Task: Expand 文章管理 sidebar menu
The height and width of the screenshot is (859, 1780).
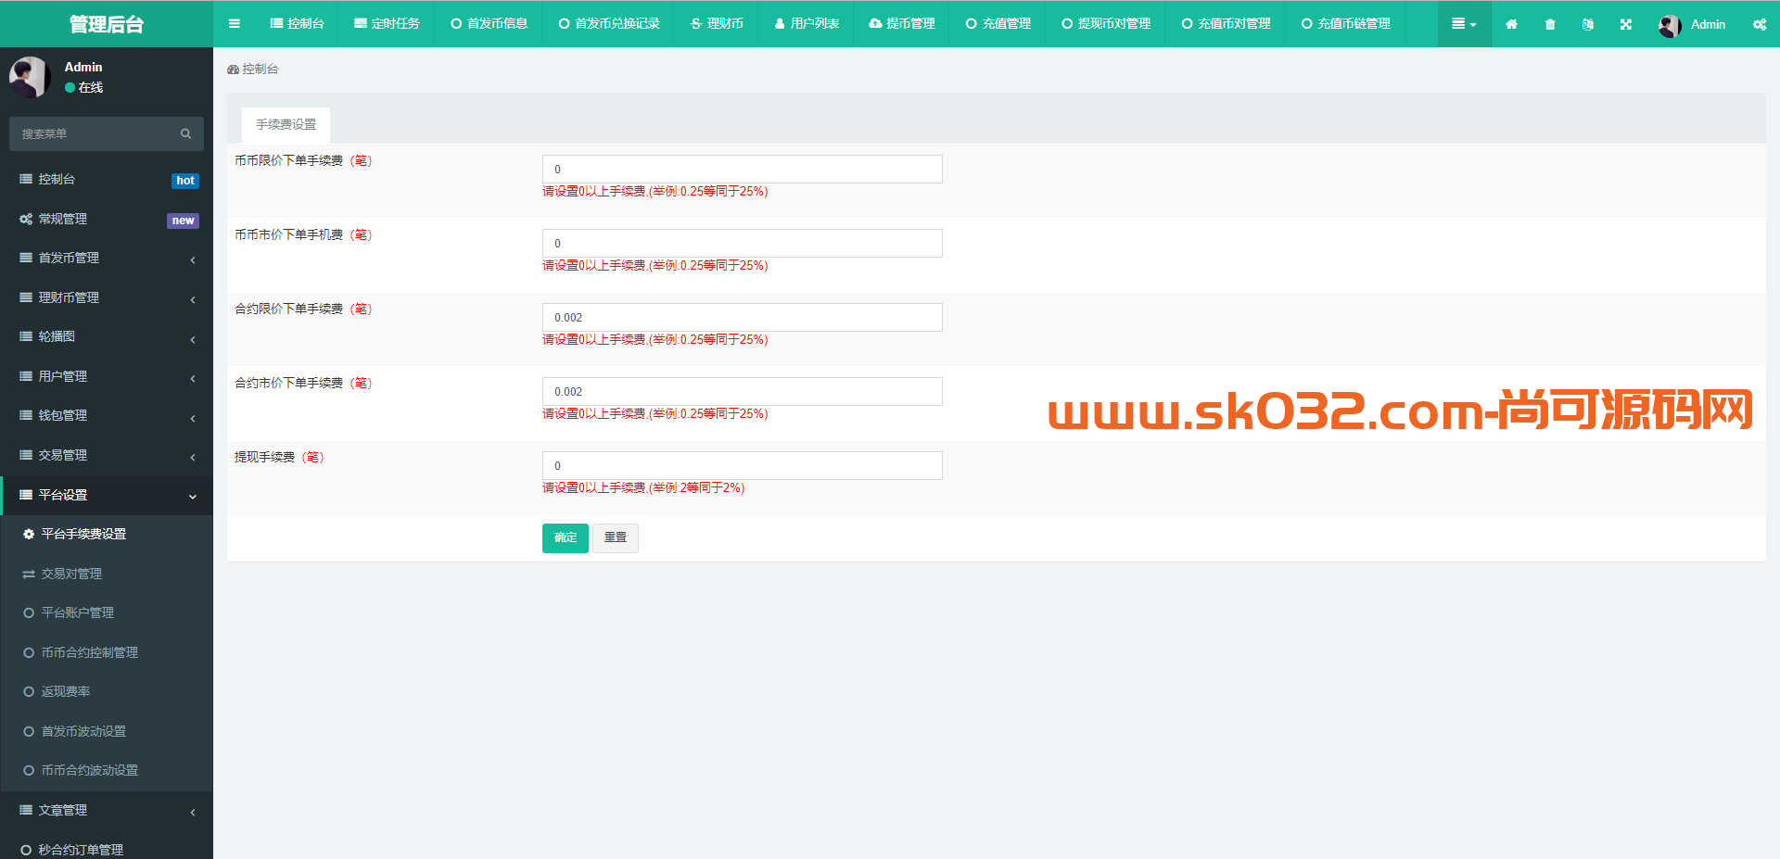Action: click(x=107, y=811)
